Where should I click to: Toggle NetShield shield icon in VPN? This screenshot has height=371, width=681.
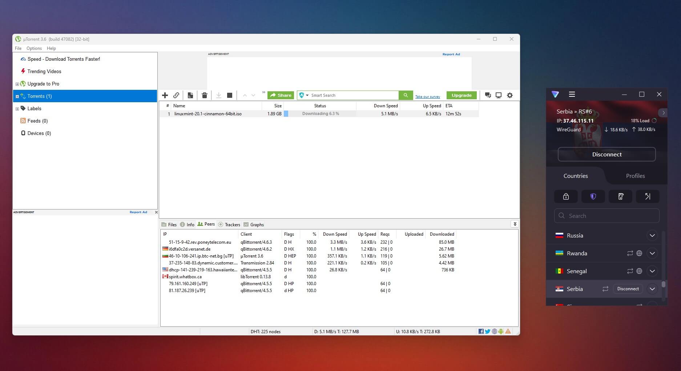pyautogui.click(x=593, y=196)
